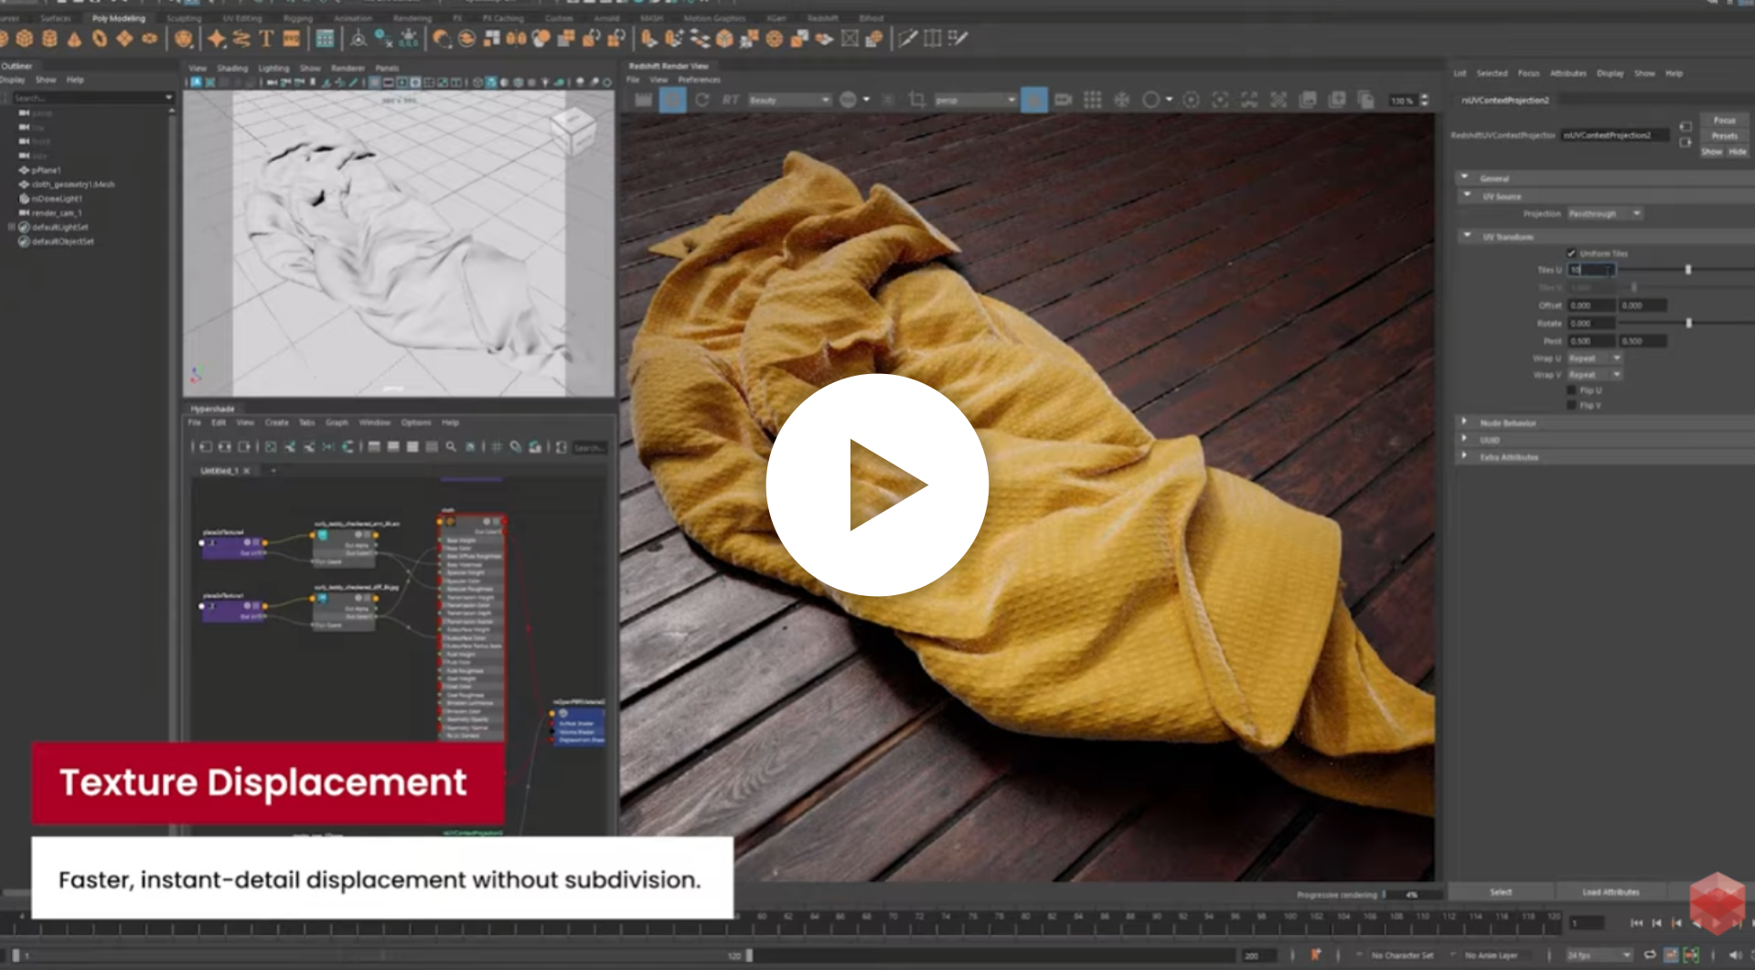The height and width of the screenshot is (970, 1755).
Task: Play the Texture Displacement video
Action: click(876, 485)
